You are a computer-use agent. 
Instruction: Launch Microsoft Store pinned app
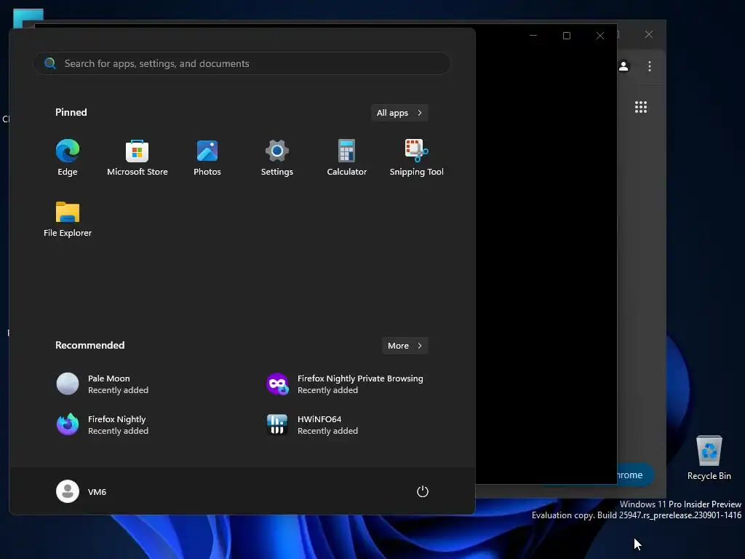[x=138, y=157]
